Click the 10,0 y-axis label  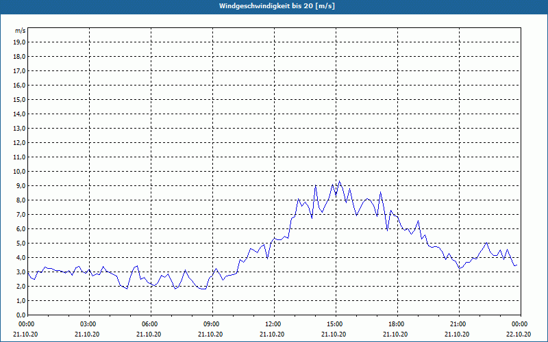(19, 172)
